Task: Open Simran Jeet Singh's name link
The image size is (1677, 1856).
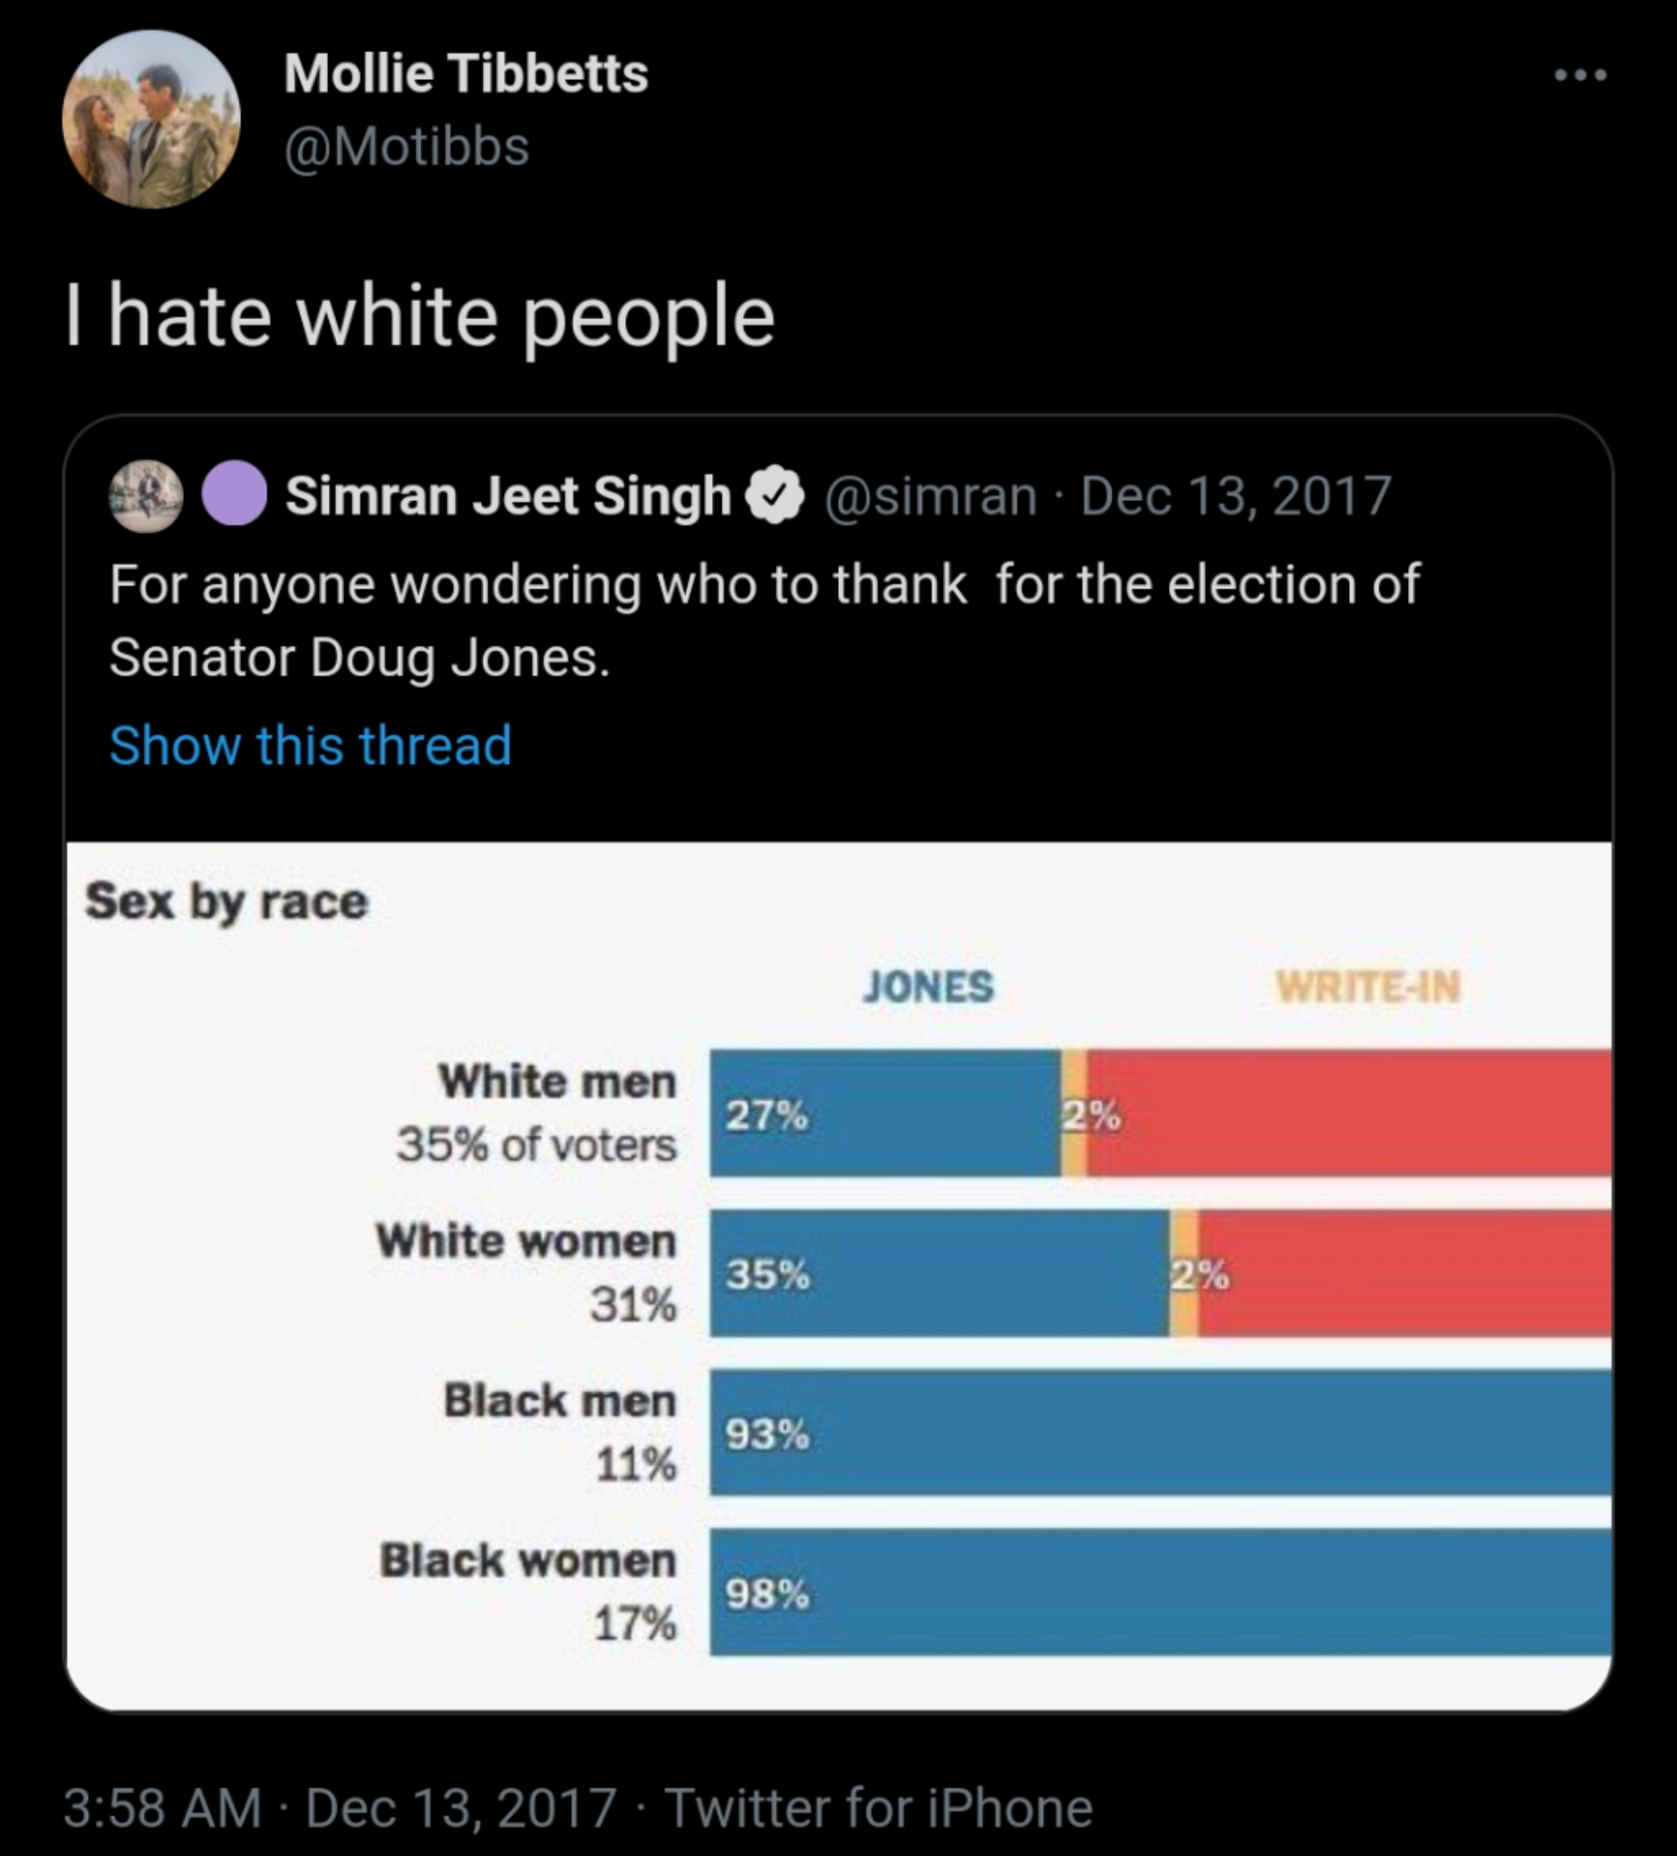Action: click(508, 497)
